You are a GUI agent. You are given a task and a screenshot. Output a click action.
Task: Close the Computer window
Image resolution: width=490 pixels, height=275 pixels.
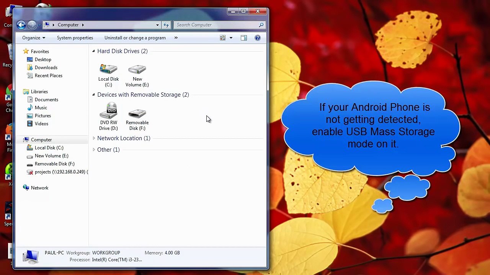pyautogui.click(x=258, y=11)
